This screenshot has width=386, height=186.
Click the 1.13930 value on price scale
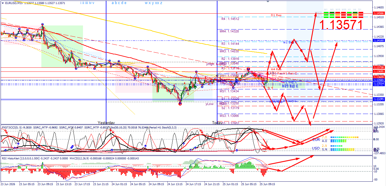tap(379, 56)
